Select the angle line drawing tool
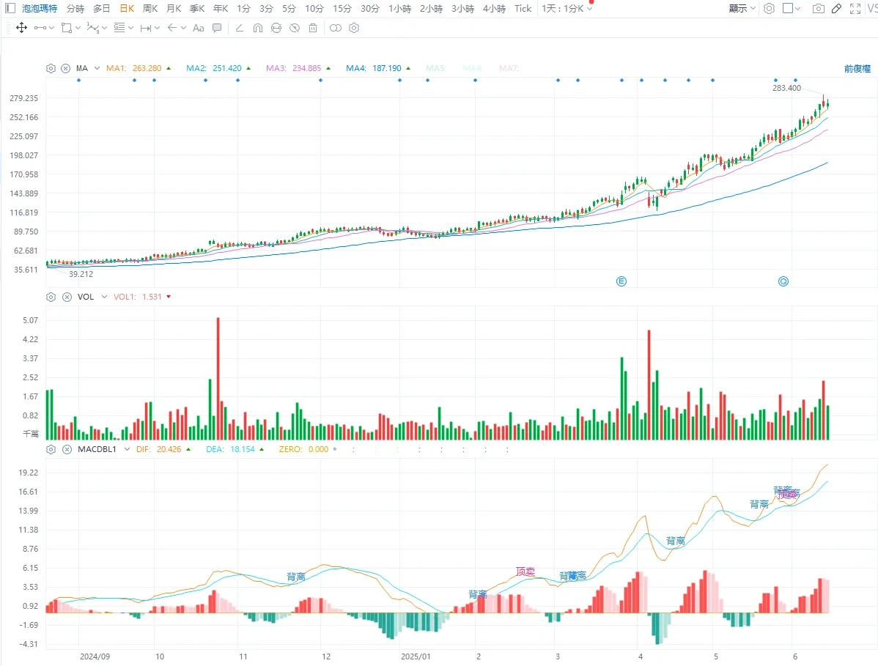The image size is (878, 666). click(x=239, y=28)
